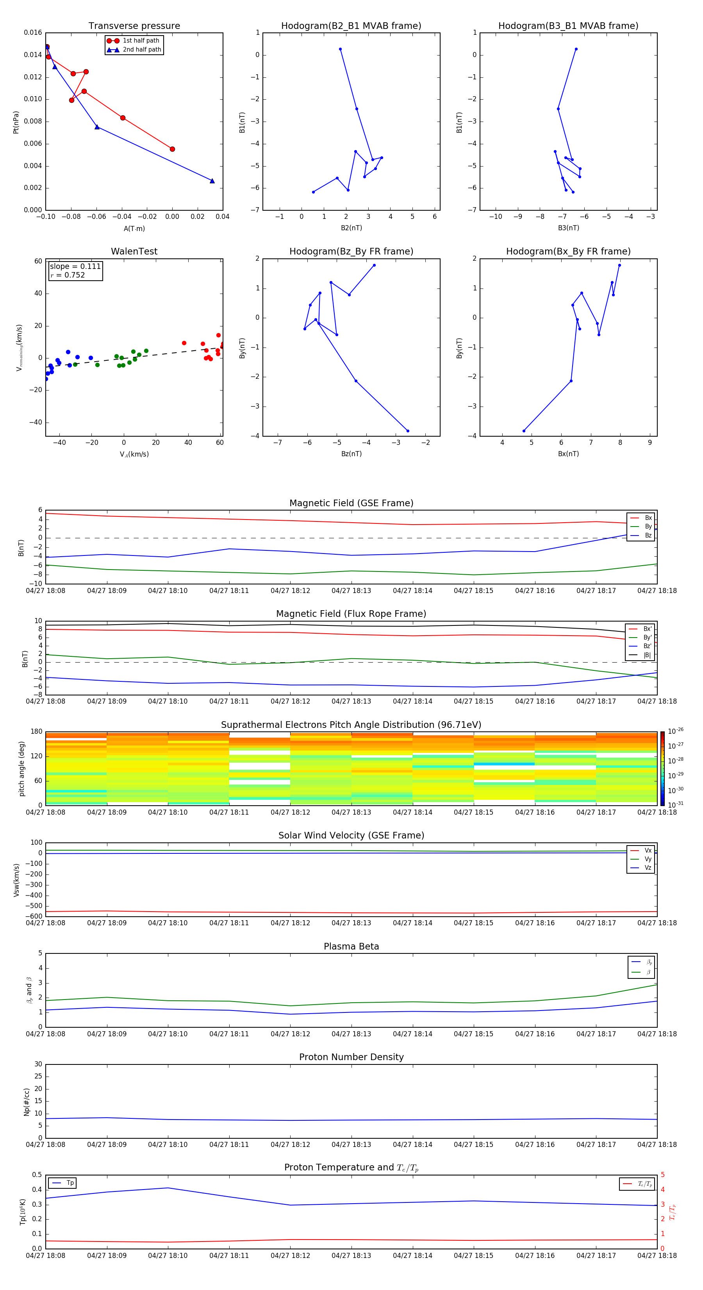The image size is (703, 1290).
Task: Click the 'Proton Number Density' title
Action: click(x=351, y=1058)
